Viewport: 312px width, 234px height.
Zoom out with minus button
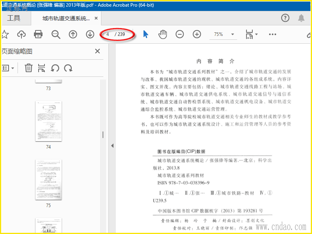180,34
